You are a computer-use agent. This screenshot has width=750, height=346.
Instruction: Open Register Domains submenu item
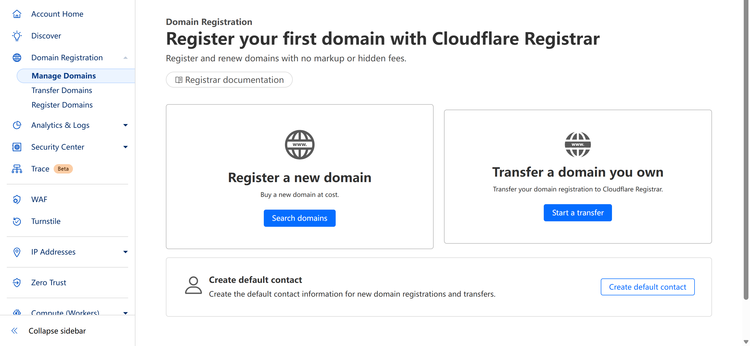click(x=62, y=105)
